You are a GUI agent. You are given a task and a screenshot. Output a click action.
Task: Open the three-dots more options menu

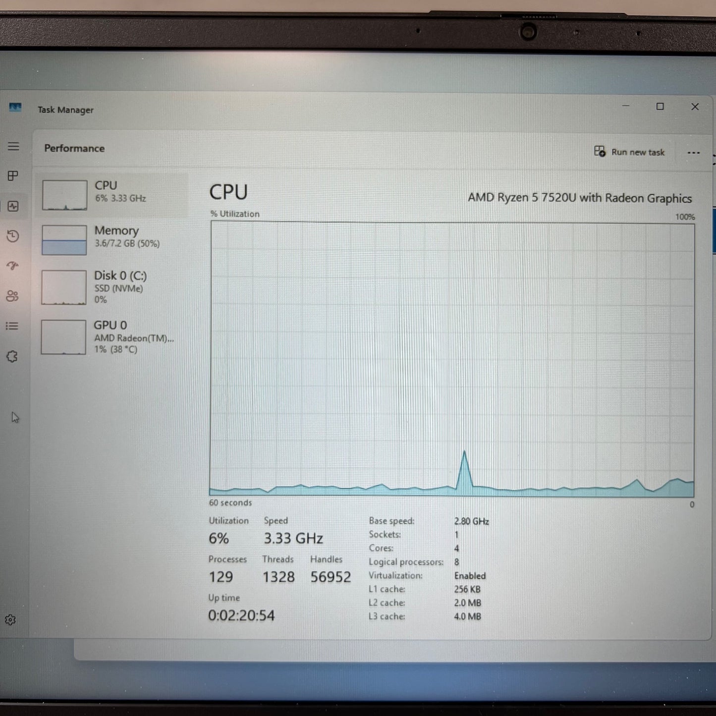tap(694, 153)
